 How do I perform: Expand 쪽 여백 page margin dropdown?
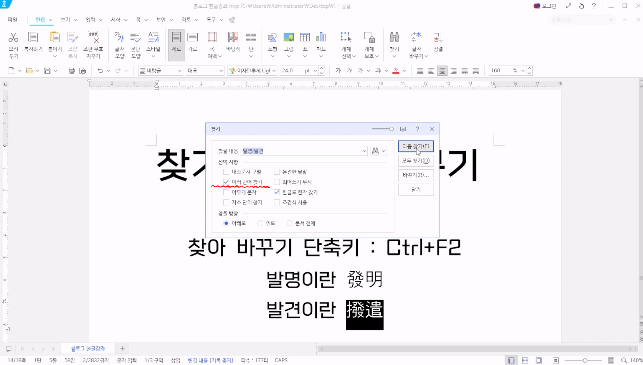tap(220, 56)
